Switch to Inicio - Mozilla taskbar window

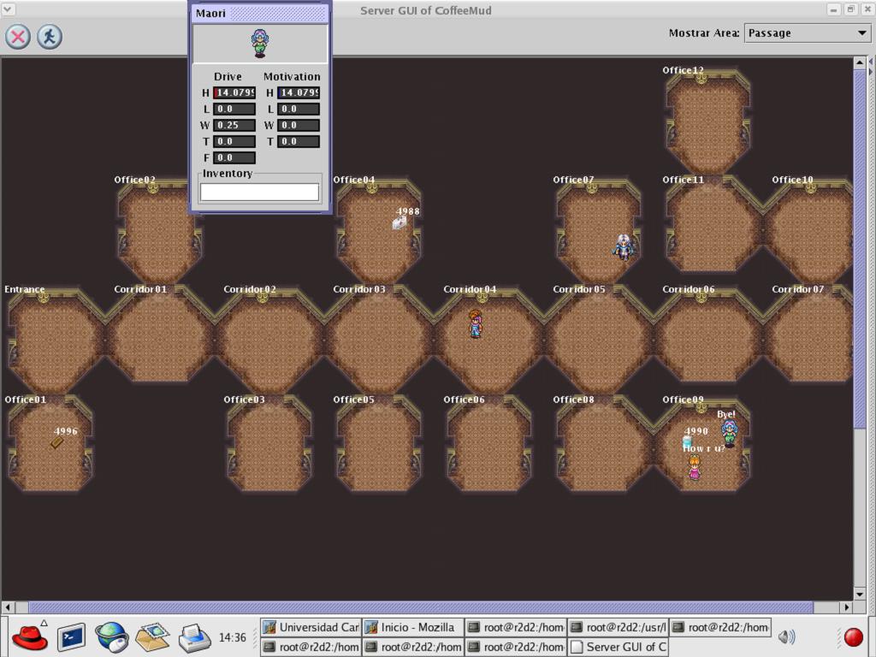tap(413, 627)
